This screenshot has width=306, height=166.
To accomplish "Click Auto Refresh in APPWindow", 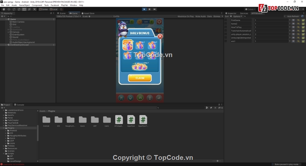I will tap(293, 16).
